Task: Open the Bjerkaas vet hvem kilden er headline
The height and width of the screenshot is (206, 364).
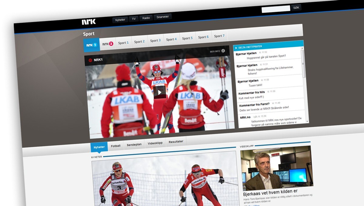Action: pos(270,191)
